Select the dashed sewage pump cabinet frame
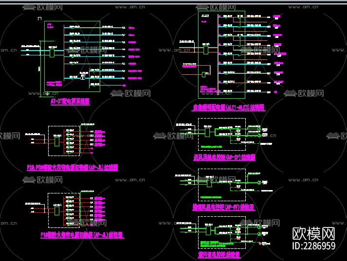The width and height of the screenshot is (347, 261). coord(222,232)
